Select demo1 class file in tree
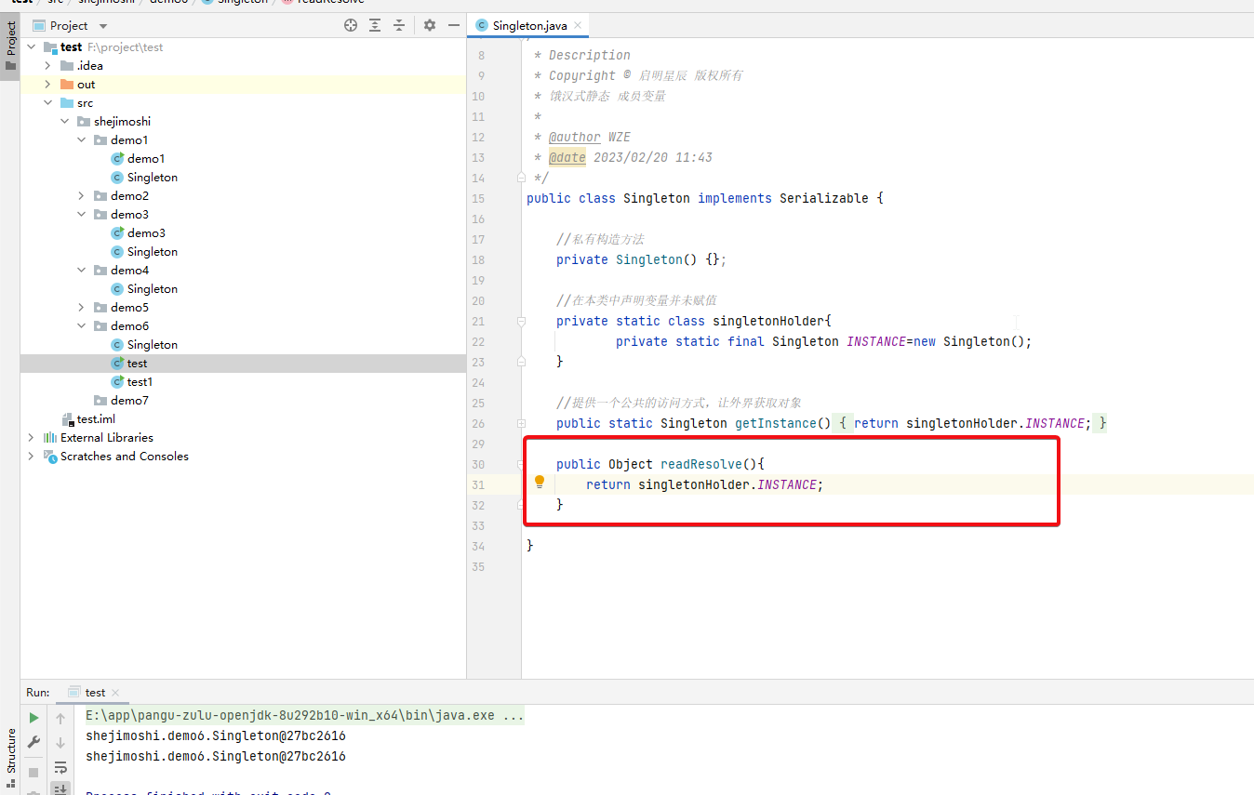Image resolution: width=1254 pixels, height=795 pixels. (x=146, y=159)
